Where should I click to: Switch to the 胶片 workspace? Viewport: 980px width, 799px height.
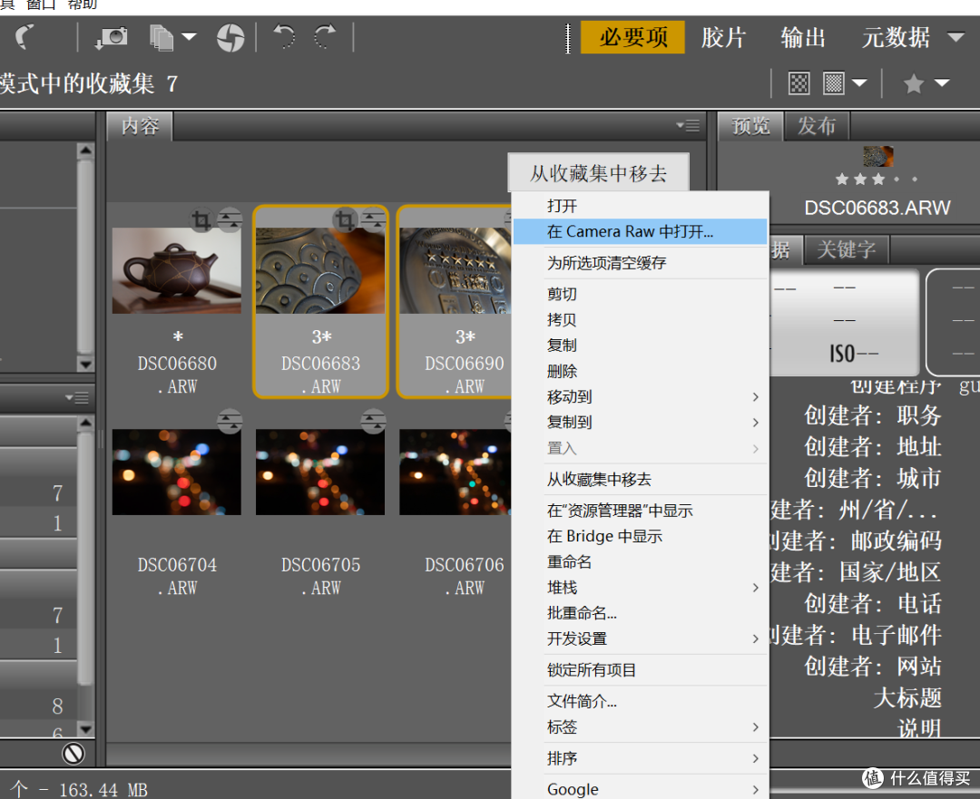tap(723, 37)
